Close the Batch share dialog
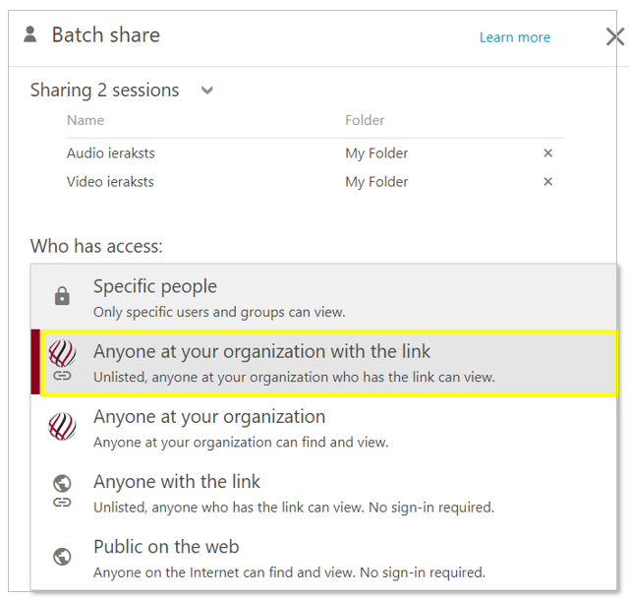This screenshot has height=600, width=629. [614, 37]
